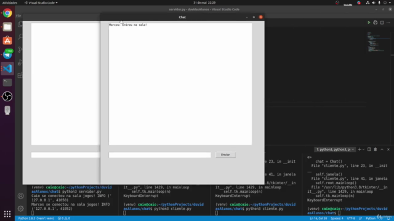Open the Accounts icon in activity bar
This screenshot has width=394, height=221.
(x=20, y=196)
